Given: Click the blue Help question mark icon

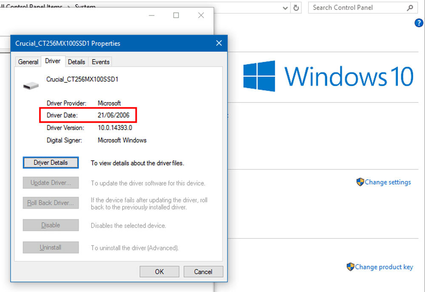Looking at the screenshot, I should (419, 23).
